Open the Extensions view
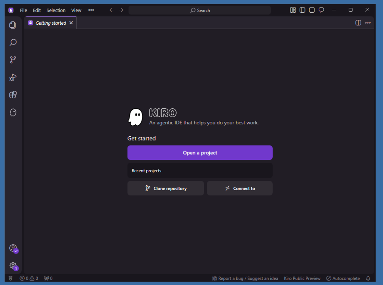 point(13,95)
